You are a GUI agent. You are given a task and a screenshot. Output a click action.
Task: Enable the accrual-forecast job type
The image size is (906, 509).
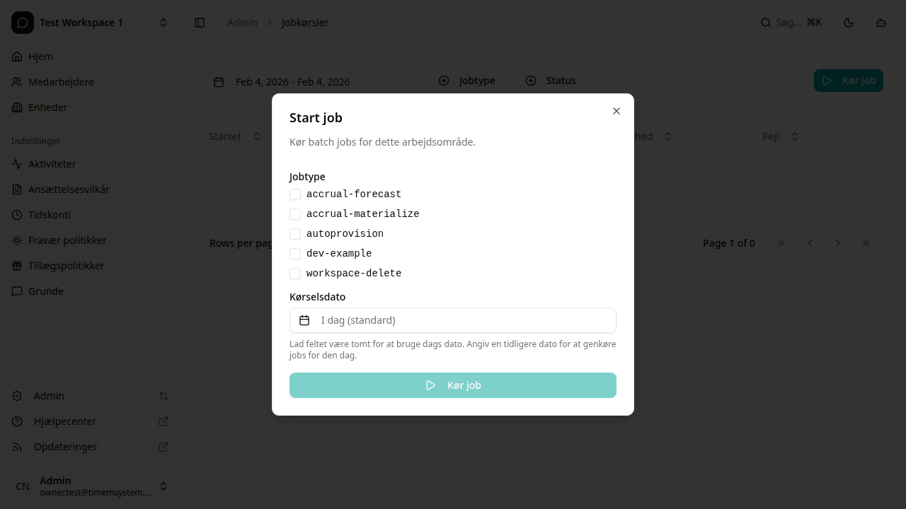pos(295,194)
